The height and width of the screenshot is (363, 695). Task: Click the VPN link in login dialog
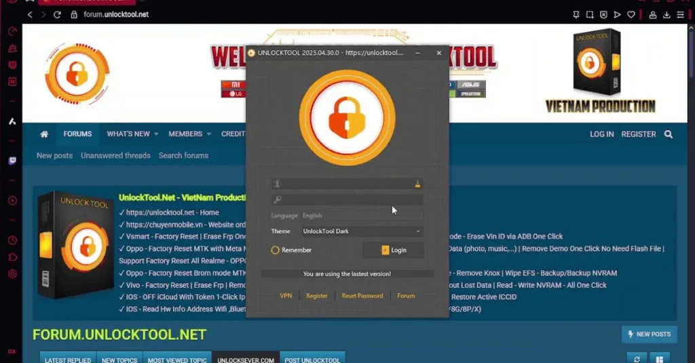click(x=286, y=296)
